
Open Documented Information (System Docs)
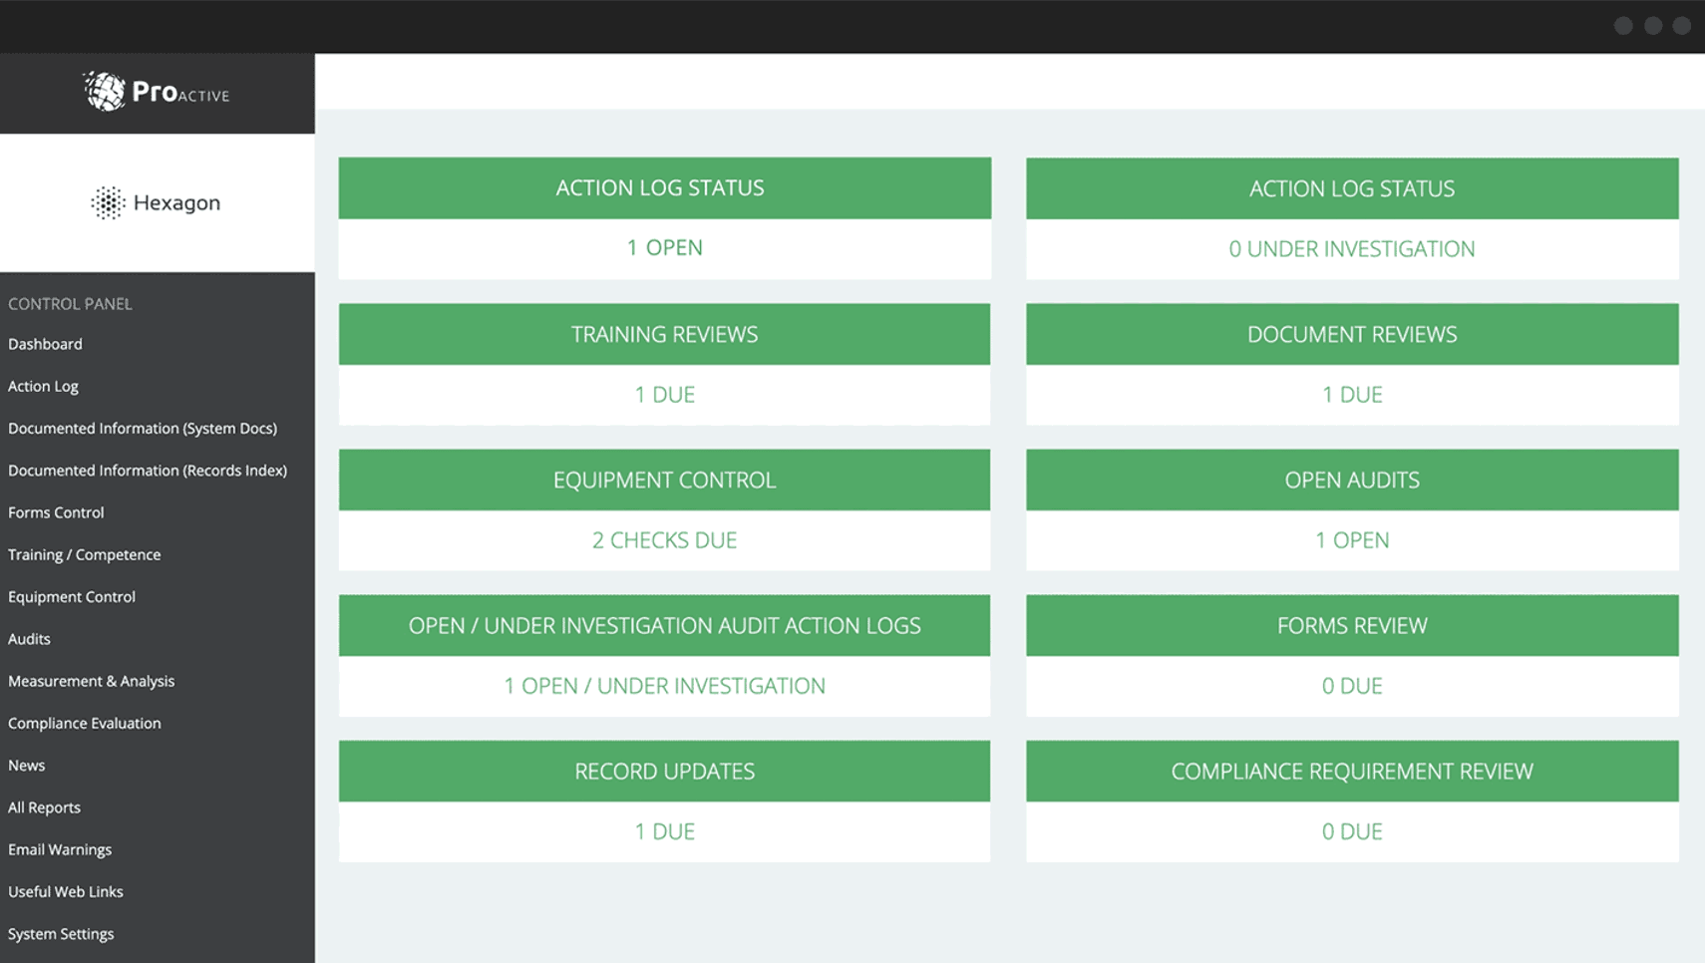coord(143,429)
